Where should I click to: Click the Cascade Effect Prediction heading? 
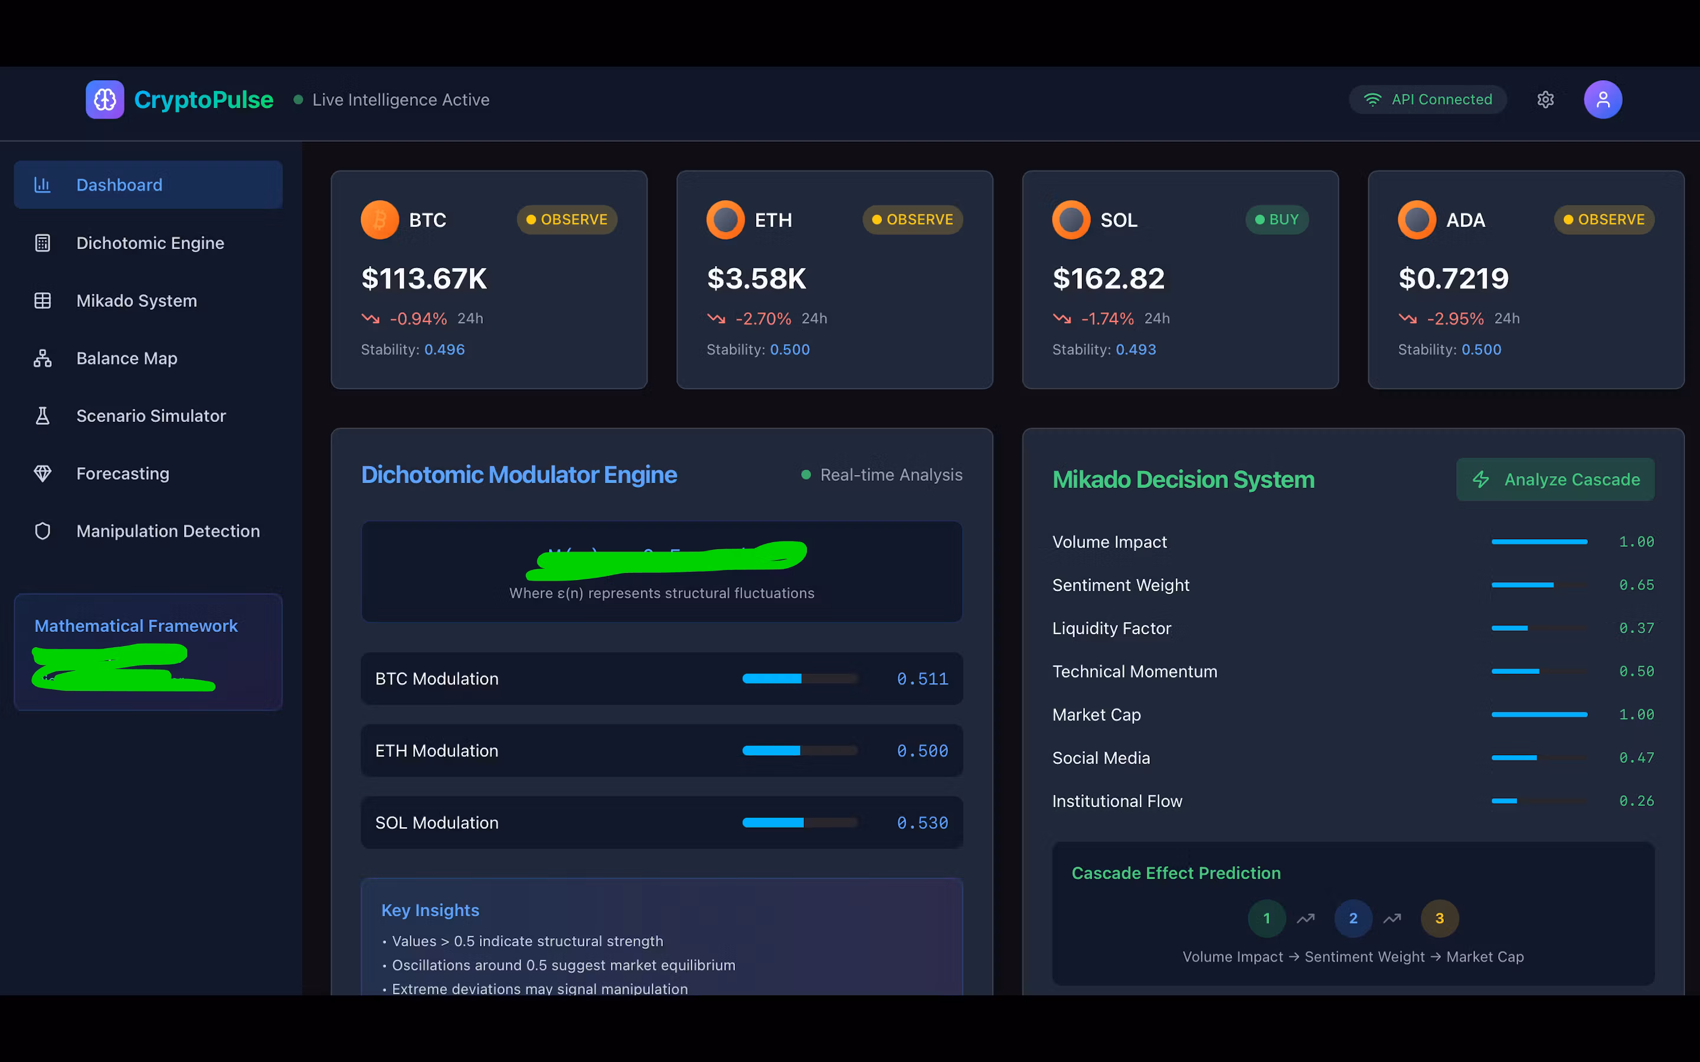[1176, 873]
